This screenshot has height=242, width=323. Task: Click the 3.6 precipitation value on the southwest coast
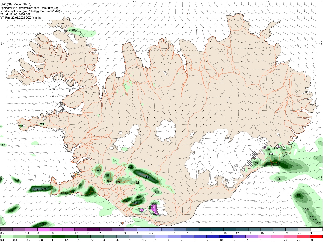37,190
